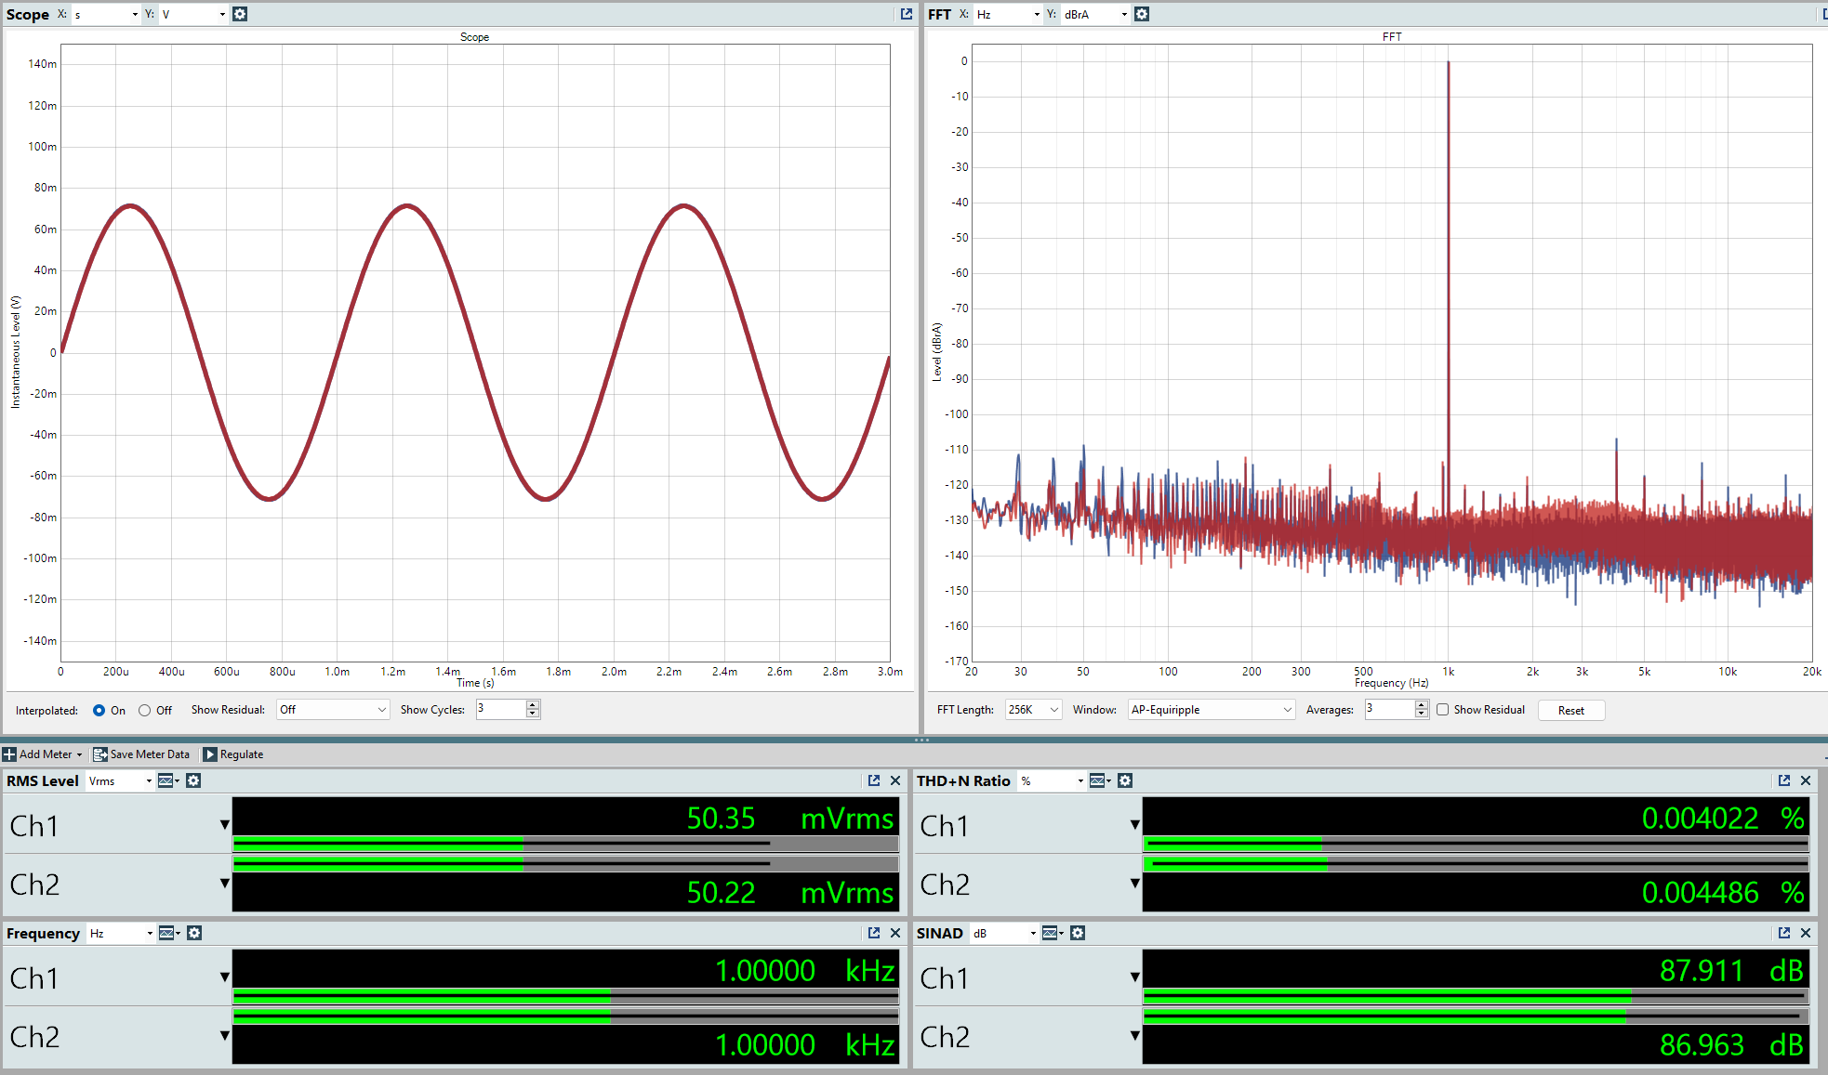Select Interpolated On radio button

[x=99, y=710]
